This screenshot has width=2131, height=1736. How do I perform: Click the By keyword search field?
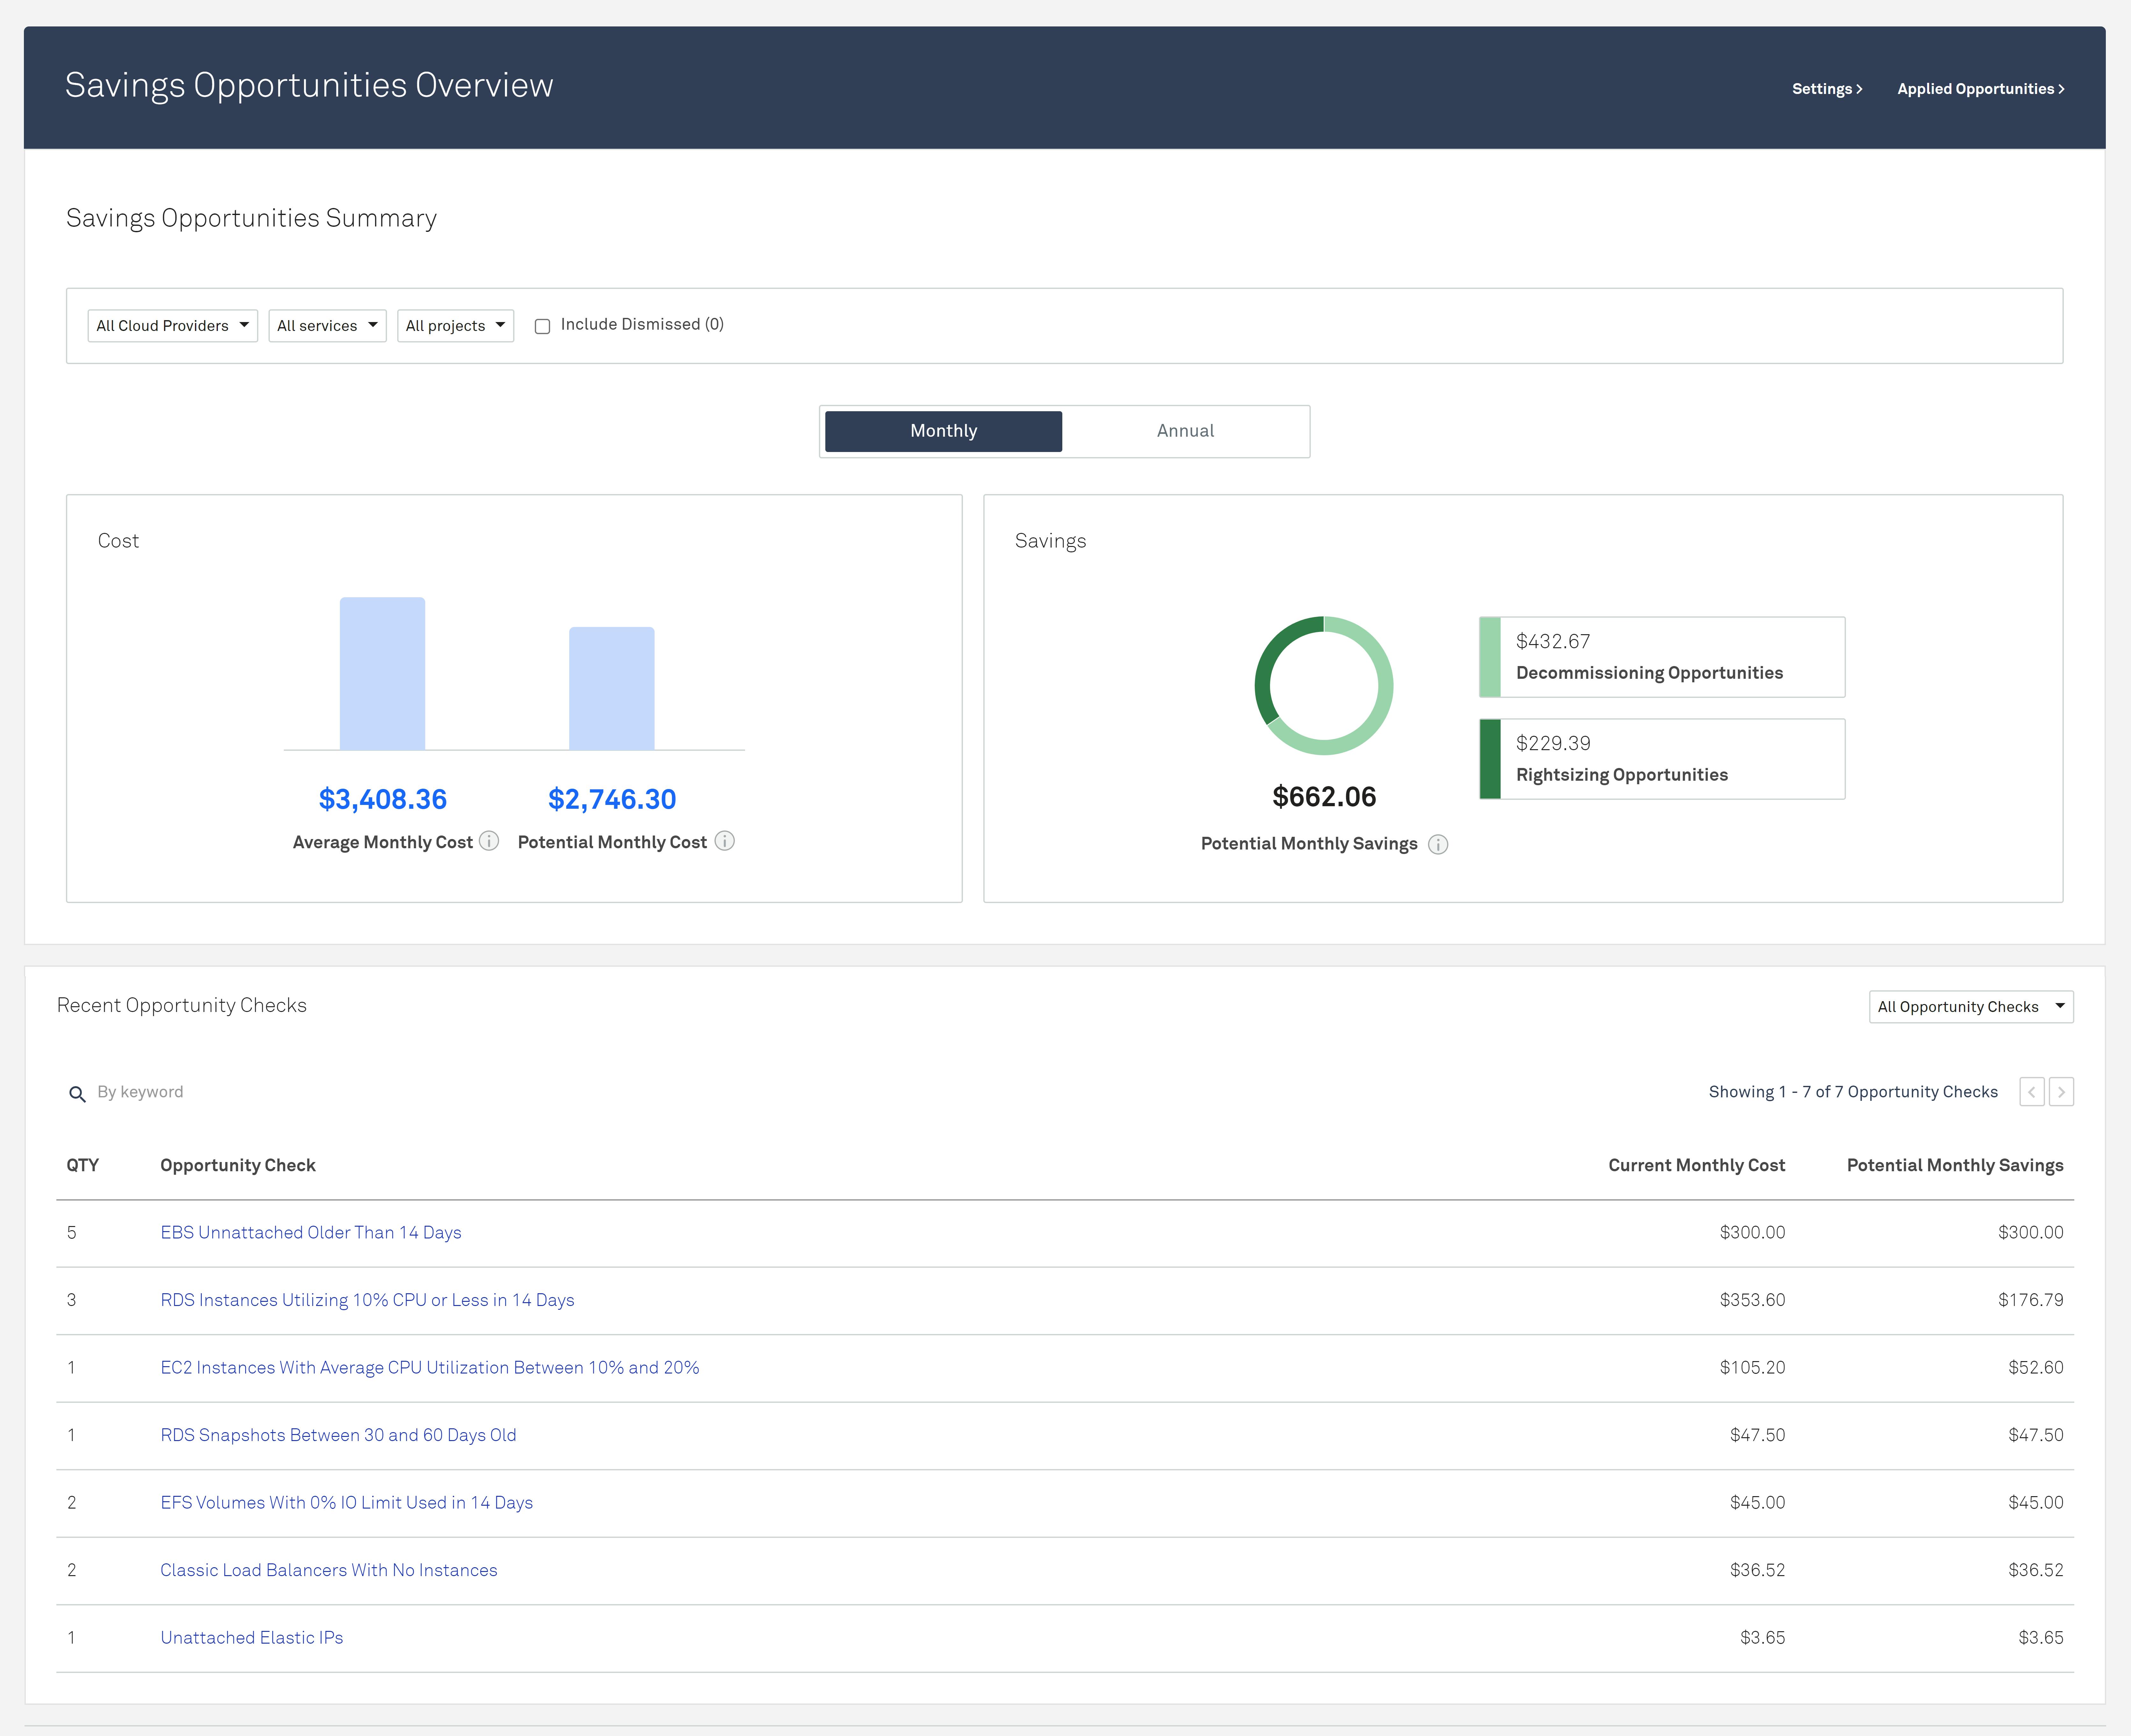pyautogui.click(x=140, y=1092)
